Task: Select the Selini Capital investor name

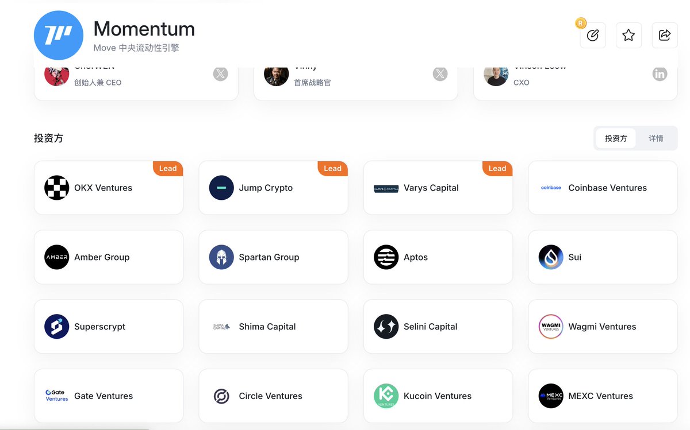Action: click(431, 327)
